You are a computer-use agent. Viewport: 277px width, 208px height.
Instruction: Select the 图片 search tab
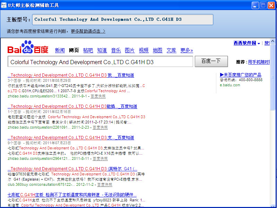(130, 50)
